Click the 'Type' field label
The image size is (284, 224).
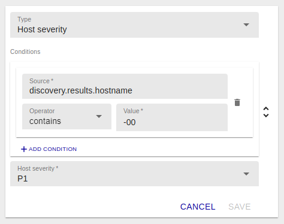[25, 19]
